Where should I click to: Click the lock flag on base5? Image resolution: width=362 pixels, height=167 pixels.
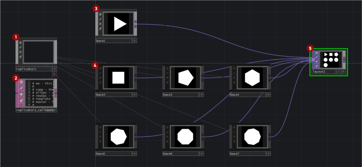tap(100, 141)
